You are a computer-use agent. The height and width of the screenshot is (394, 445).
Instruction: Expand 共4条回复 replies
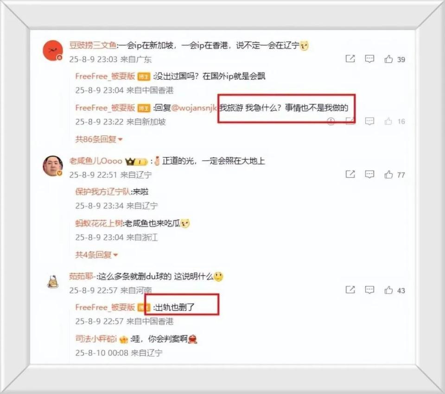click(x=96, y=254)
